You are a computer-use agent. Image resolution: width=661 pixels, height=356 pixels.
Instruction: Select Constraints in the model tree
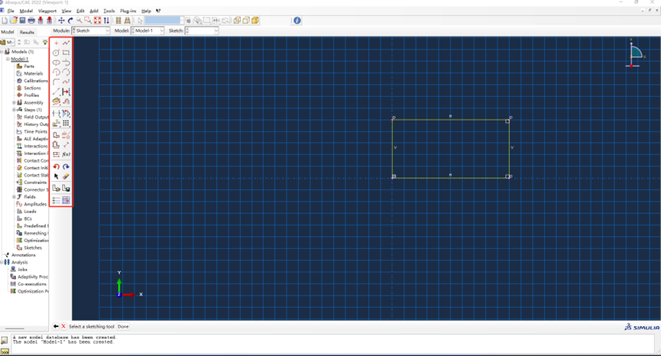click(35, 183)
